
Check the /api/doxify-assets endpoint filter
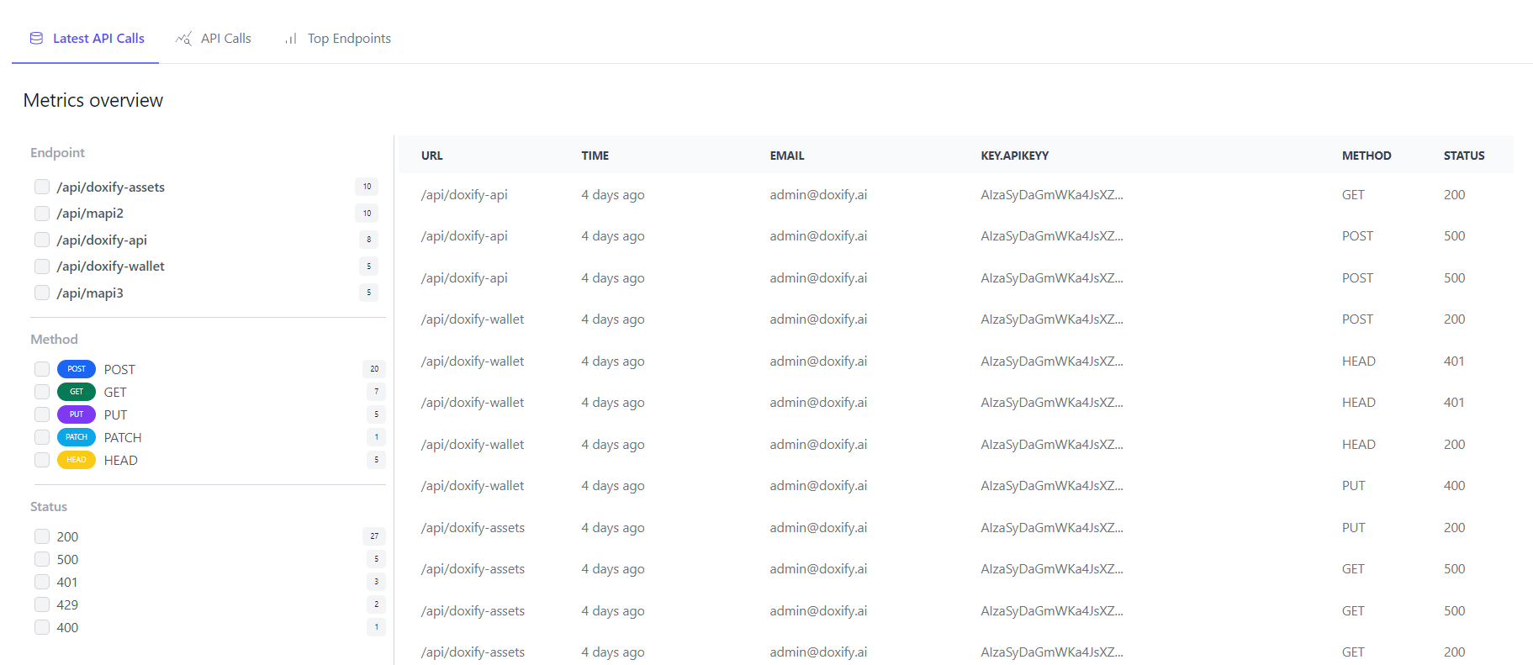42,187
